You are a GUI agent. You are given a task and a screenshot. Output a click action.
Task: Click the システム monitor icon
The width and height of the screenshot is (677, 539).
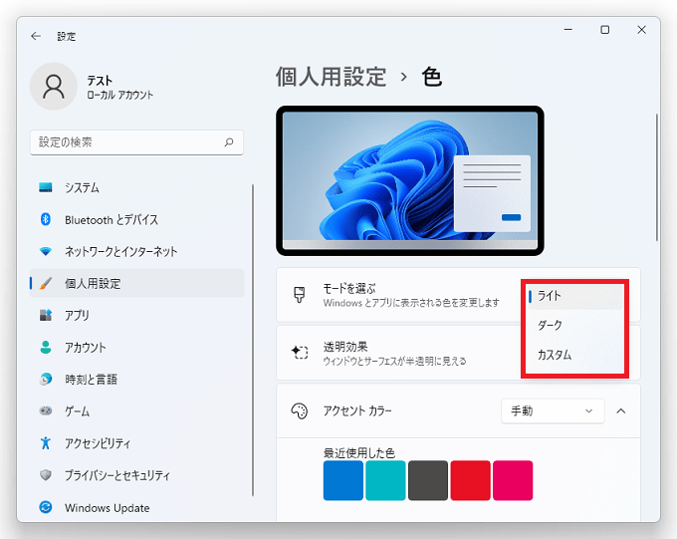point(46,187)
